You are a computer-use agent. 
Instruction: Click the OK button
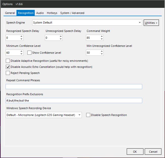click(x=135, y=152)
